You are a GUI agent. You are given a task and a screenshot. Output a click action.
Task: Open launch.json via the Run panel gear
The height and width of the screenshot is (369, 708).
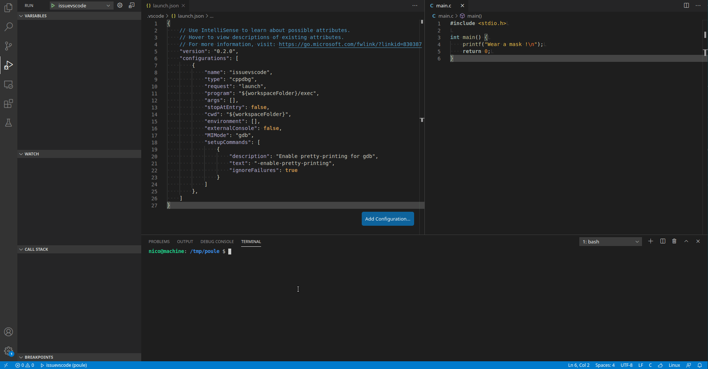click(120, 5)
